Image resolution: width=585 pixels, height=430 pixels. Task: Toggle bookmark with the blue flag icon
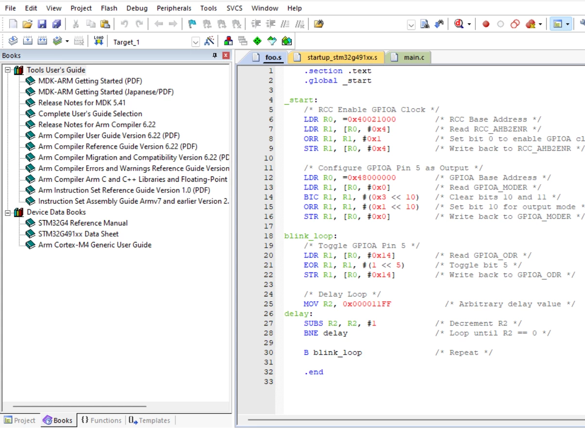(x=192, y=24)
